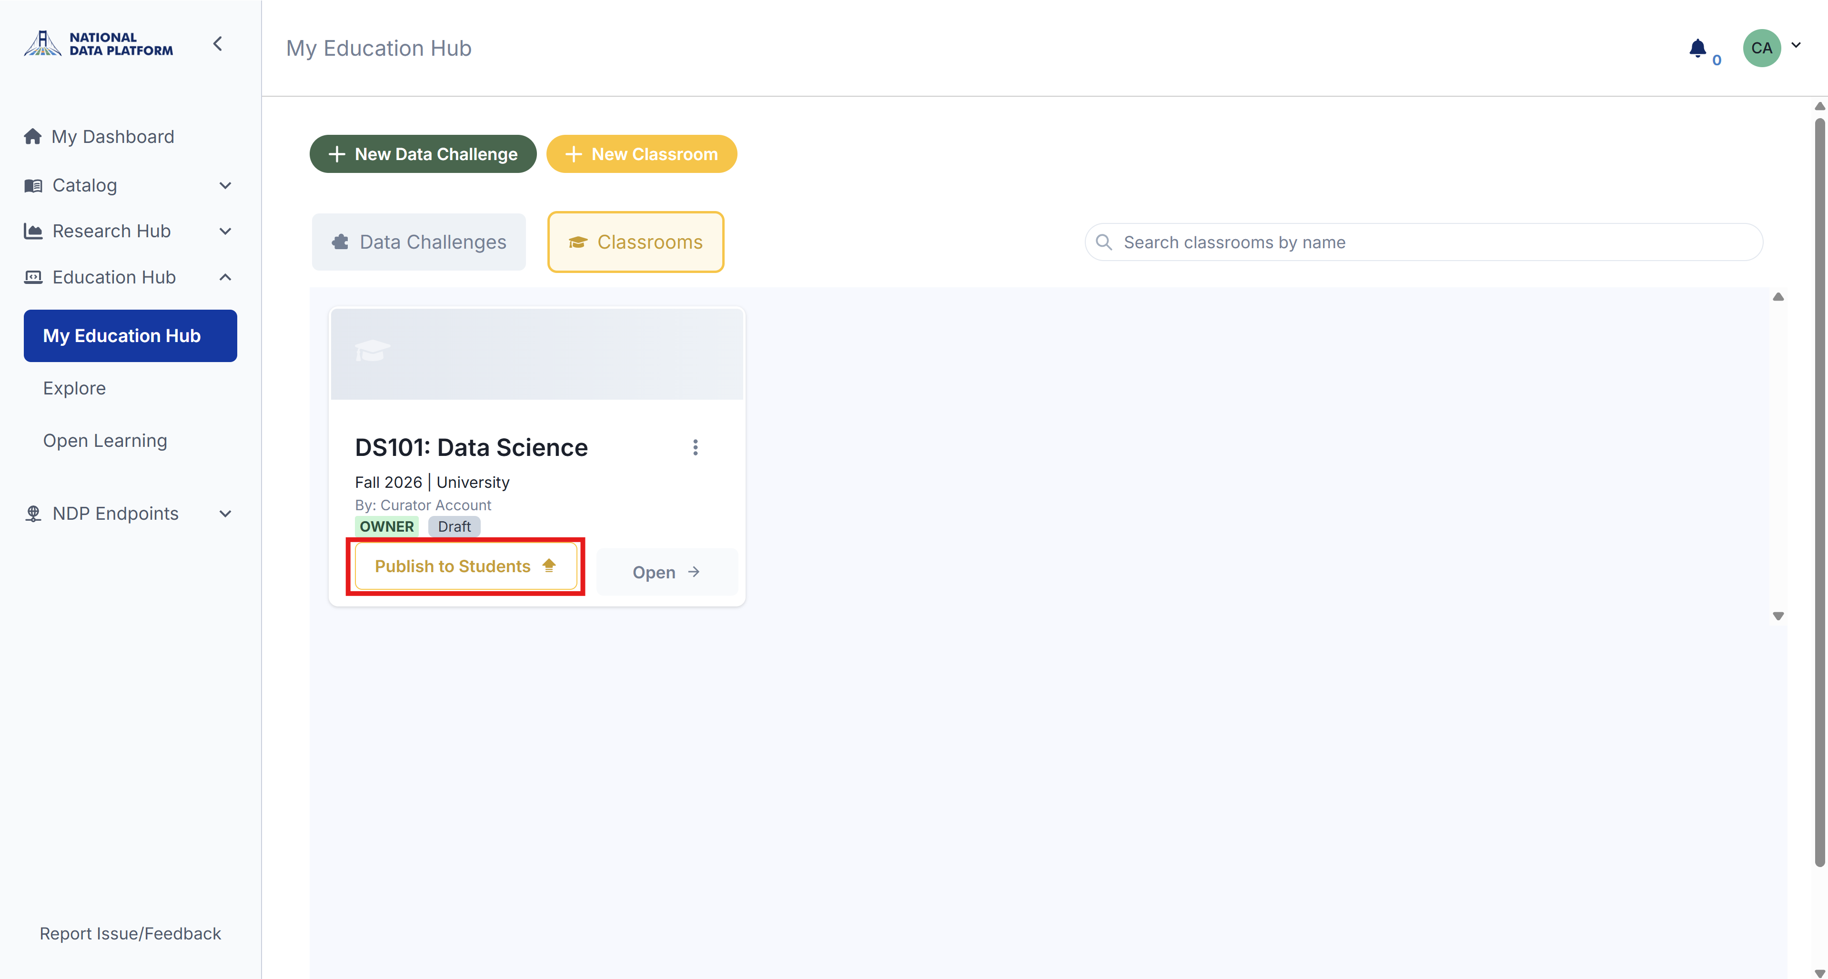This screenshot has height=979, width=1828.
Task: Expand the Research Hub section
Action: click(x=225, y=231)
